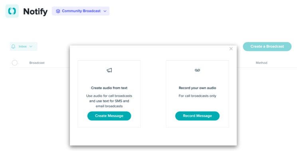Open the Community Broadcast selector
Screen dimensions: 303x151
pos(81,11)
